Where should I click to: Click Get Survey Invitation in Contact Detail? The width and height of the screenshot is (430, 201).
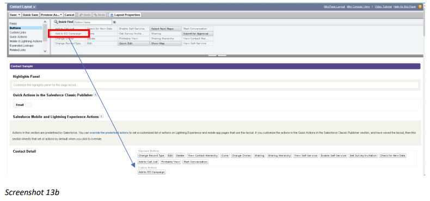(363, 155)
